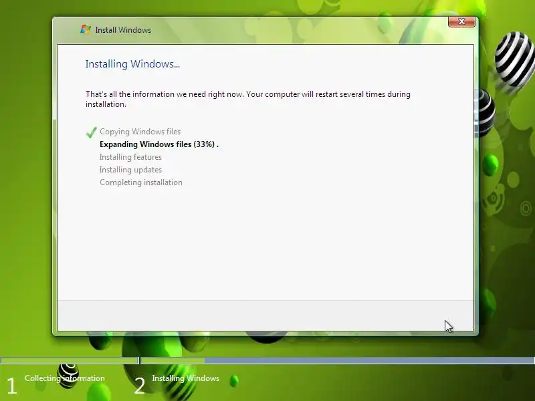Select 'Expanding Windows files (33%)' step
This screenshot has height=401, width=535.
point(159,144)
